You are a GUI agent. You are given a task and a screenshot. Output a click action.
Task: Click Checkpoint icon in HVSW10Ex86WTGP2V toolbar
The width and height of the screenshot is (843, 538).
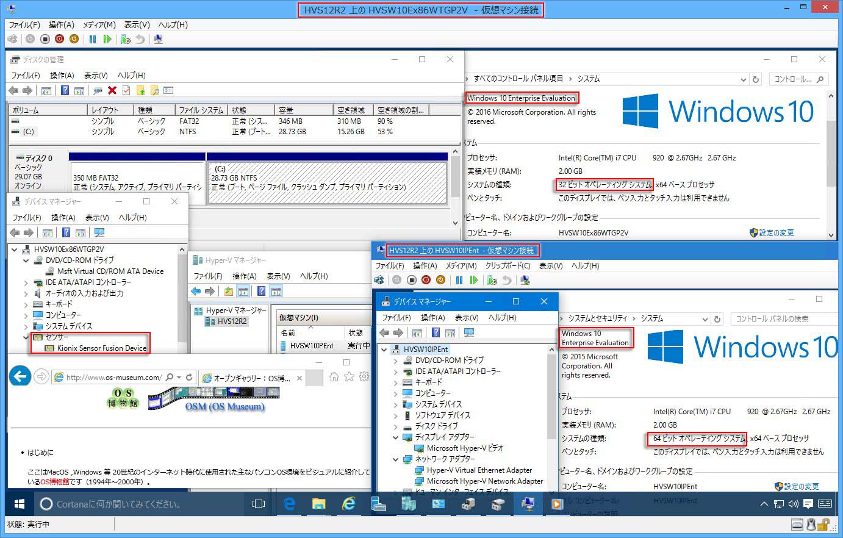126,39
